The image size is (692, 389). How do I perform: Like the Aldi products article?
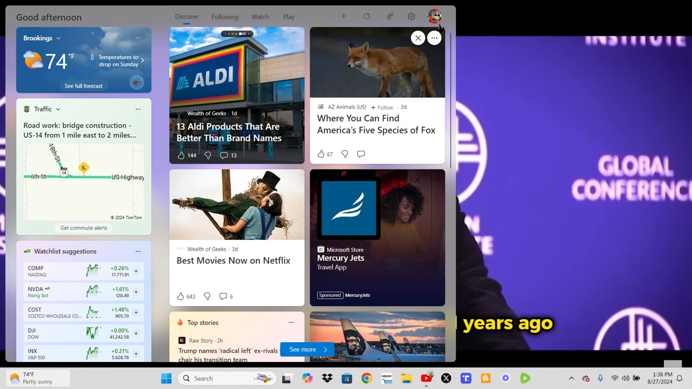coord(181,155)
